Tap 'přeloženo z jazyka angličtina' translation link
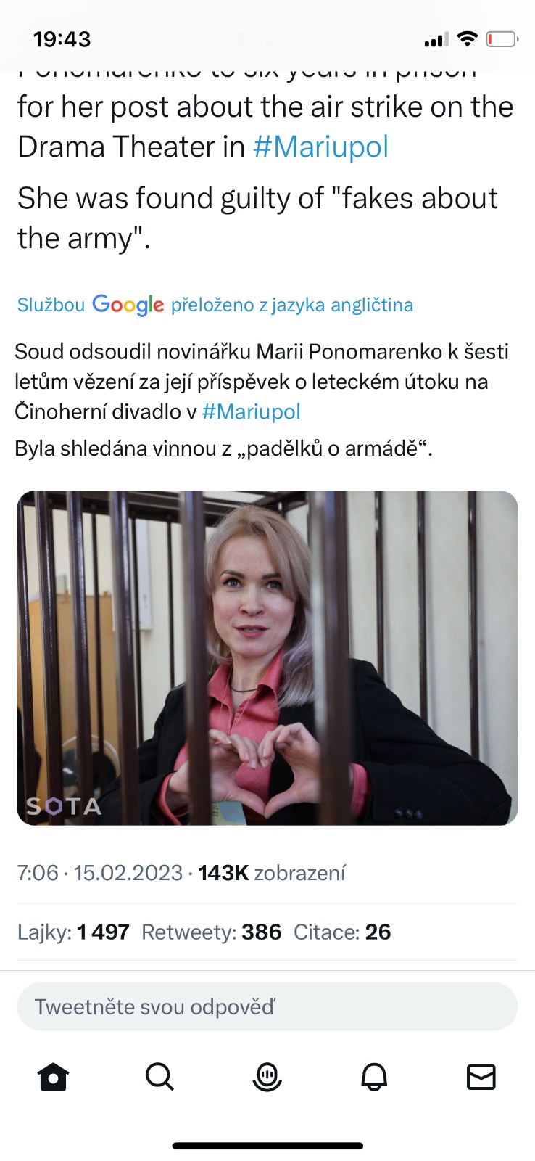The height and width of the screenshot is (1161, 535). [292, 305]
